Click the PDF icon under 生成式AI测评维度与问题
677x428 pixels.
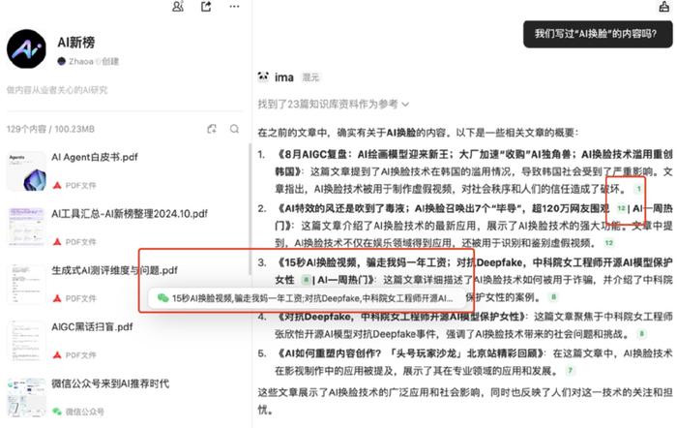[x=57, y=299]
